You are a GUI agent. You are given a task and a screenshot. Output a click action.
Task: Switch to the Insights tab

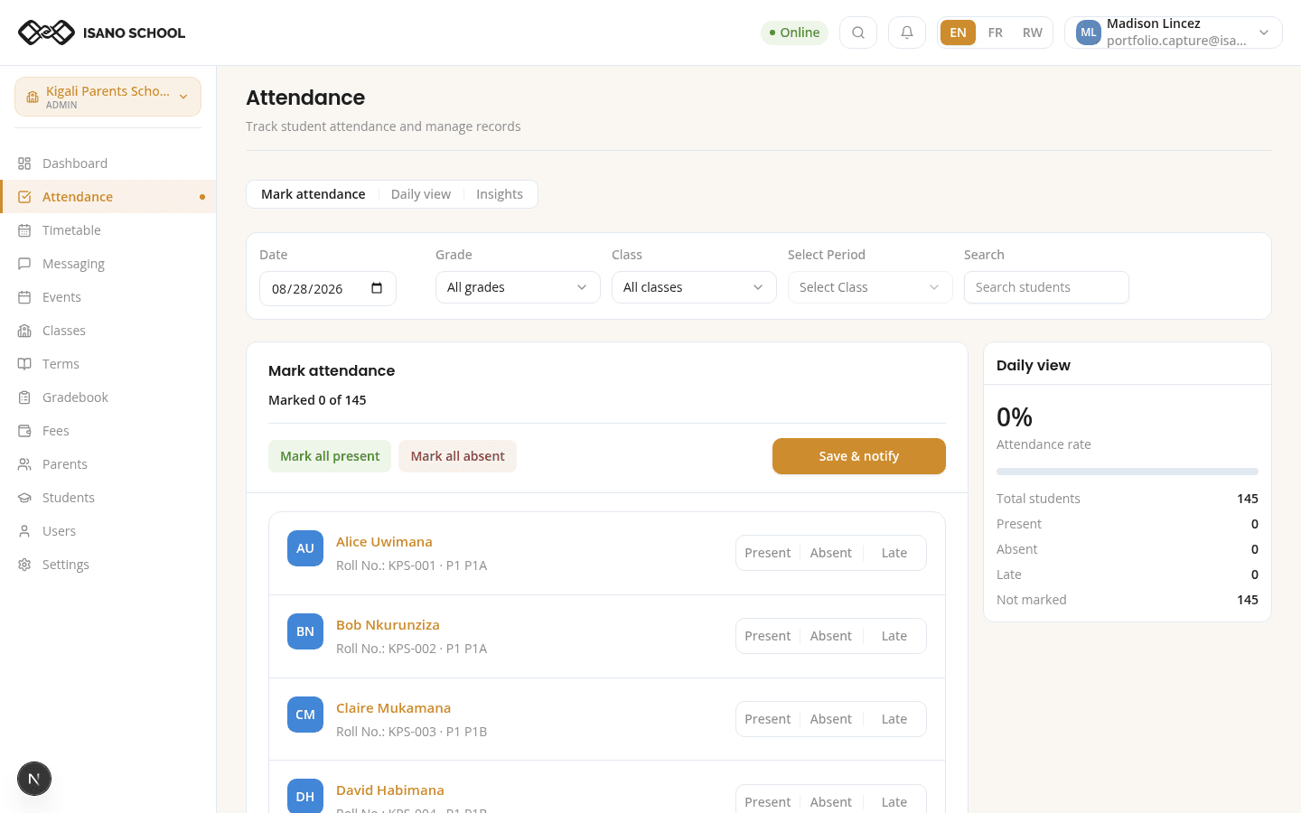pos(500,194)
